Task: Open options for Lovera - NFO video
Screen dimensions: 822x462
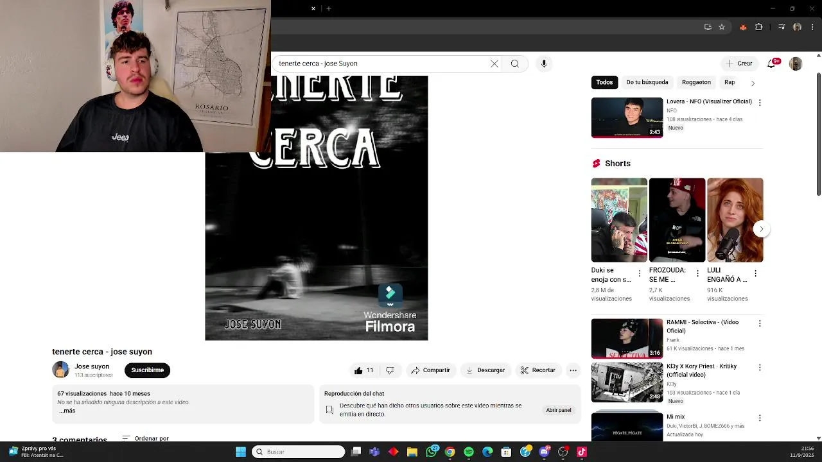Action: point(760,103)
